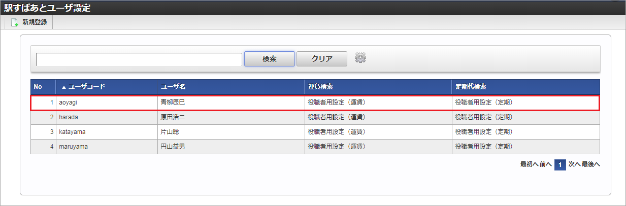This screenshot has height=206, width=626.
Task: Go to 前へ previous page link
Action: [546, 165]
